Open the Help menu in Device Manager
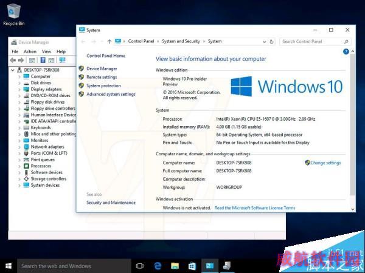This screenshot has height=273, width=365. pos(61,52)
